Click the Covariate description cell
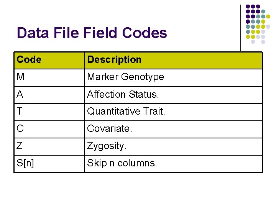 173,130
